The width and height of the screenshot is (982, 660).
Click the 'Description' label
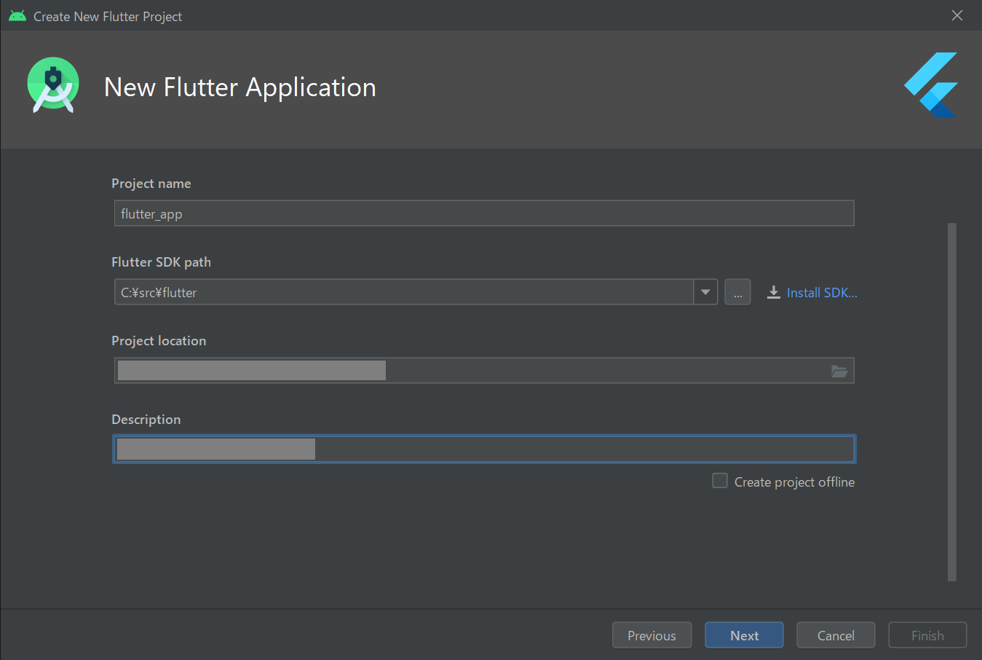(x=146, y=420)
